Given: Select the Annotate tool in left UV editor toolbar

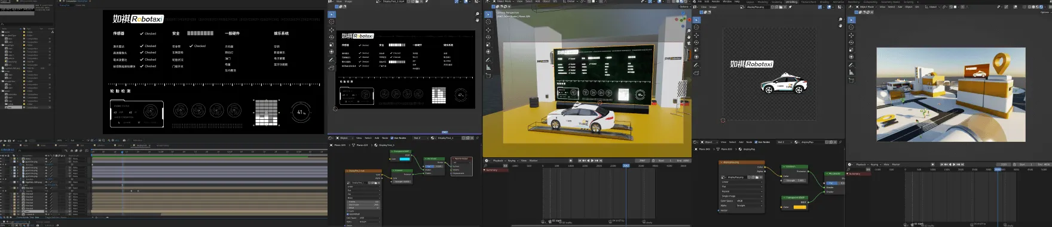Looking at the screenshot, I should (x=332, y=60).
